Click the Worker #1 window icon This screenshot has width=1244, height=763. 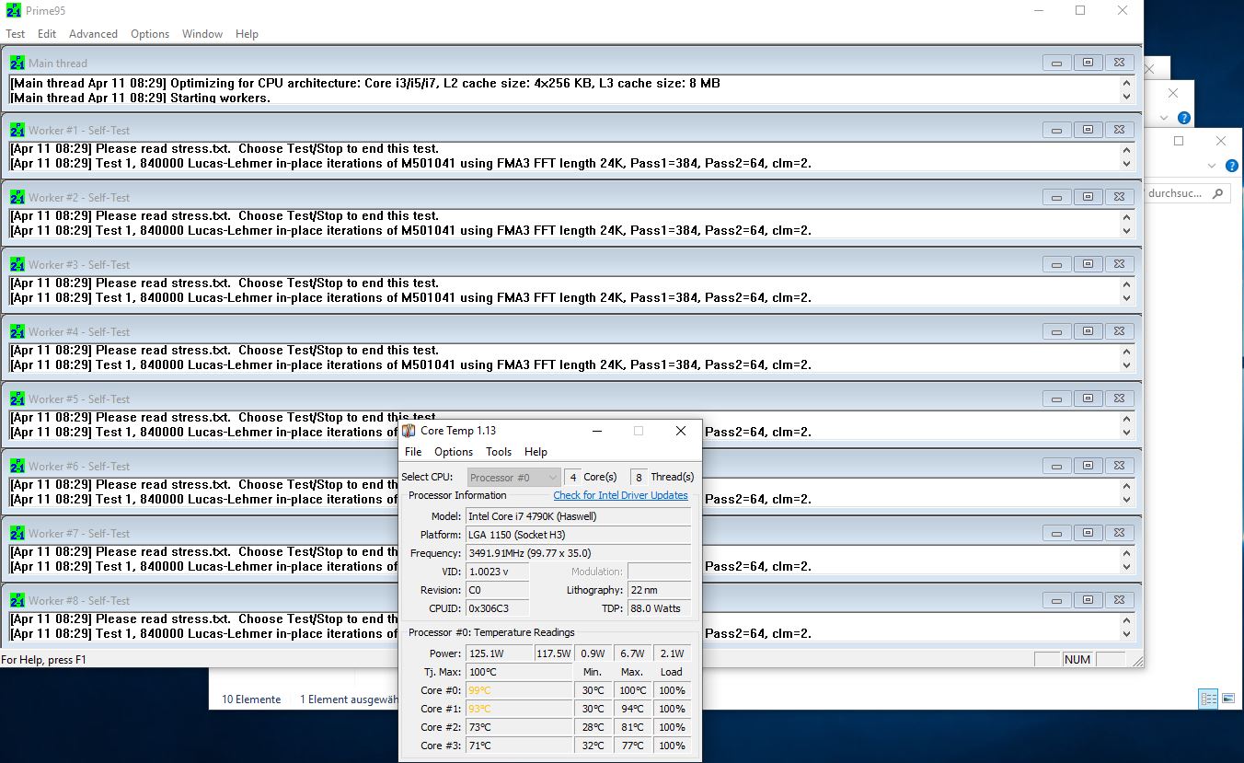click(17, 130)
